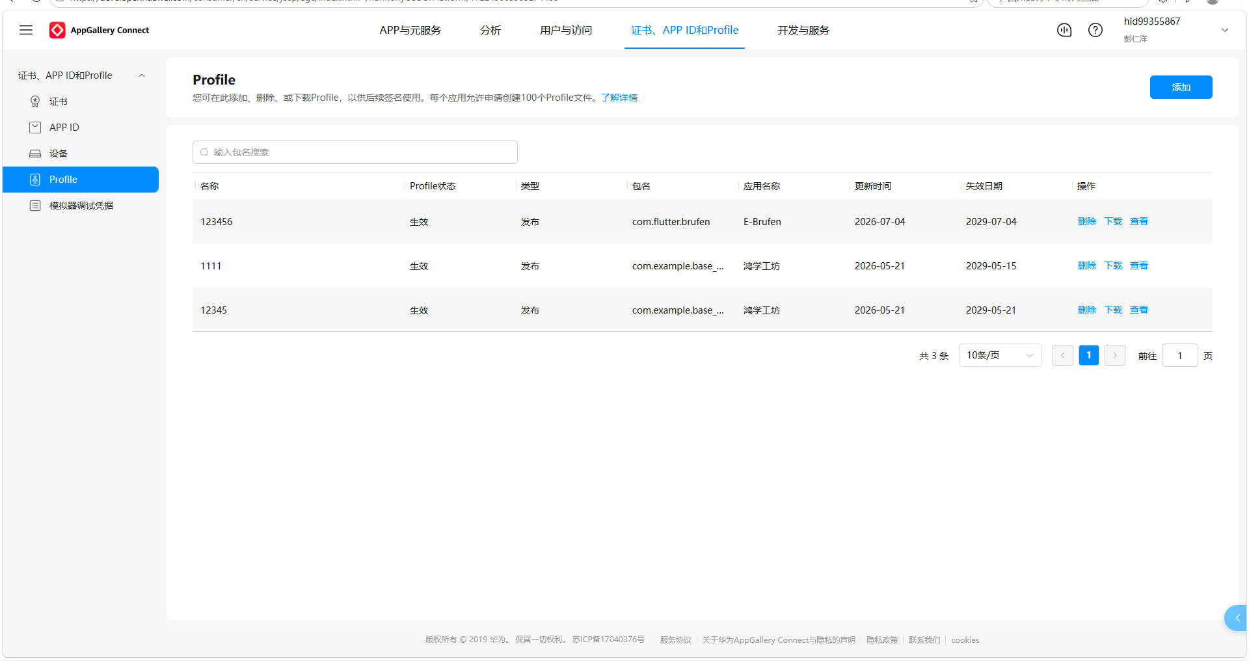Click the 失效日期 column header
Image resolution: width=1249 pixels, height=661 pixels.
click(x=984, y=186)
